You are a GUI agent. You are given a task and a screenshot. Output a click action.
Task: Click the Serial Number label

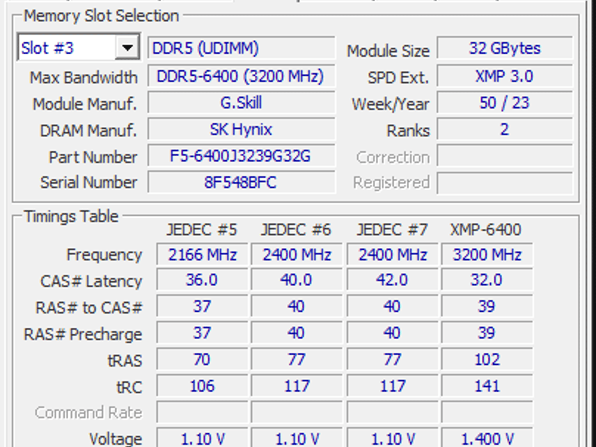click(88, 182)
